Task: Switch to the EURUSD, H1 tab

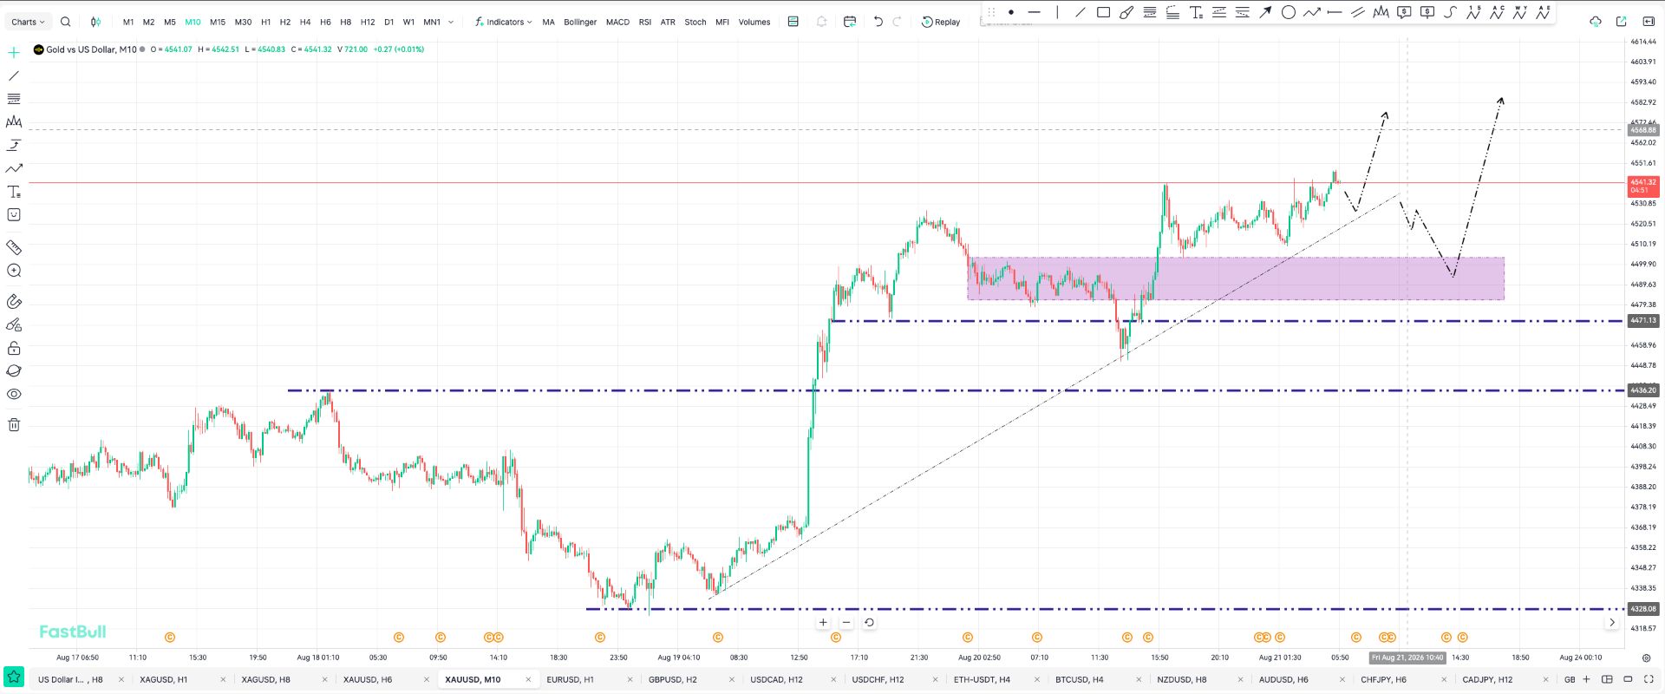Action: coord(570,679)
